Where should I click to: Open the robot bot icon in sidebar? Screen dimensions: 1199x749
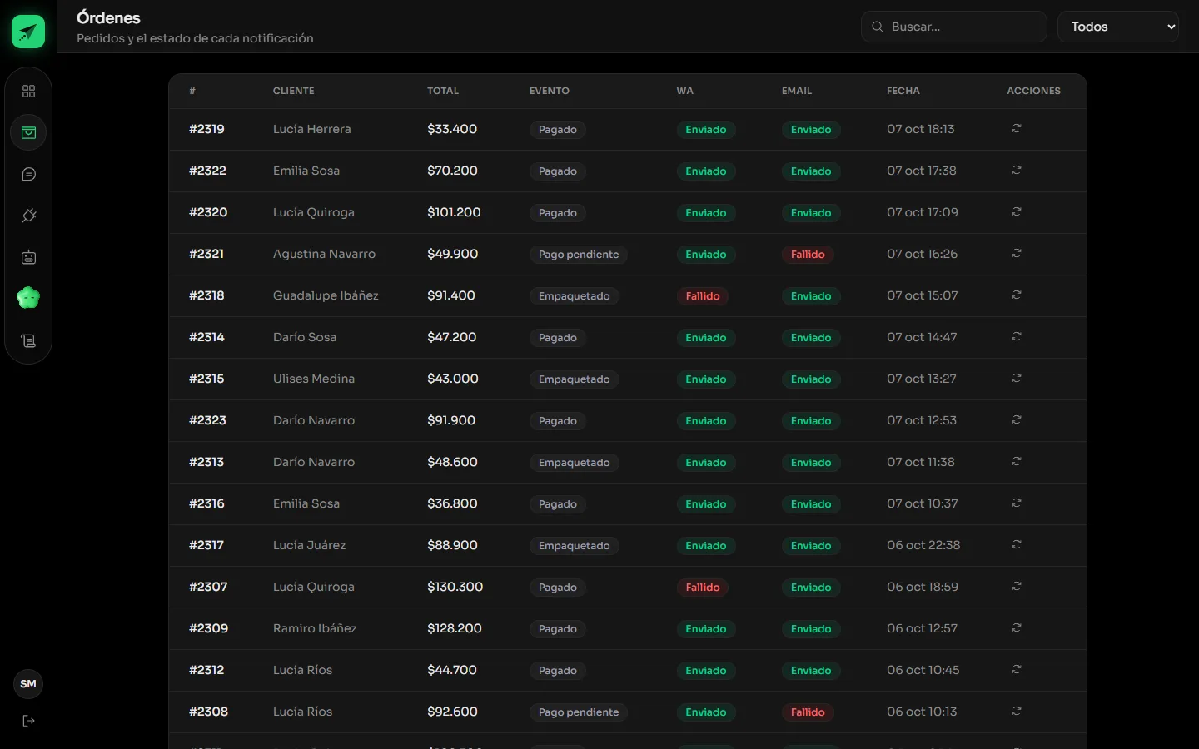click(x=28, y=257)
